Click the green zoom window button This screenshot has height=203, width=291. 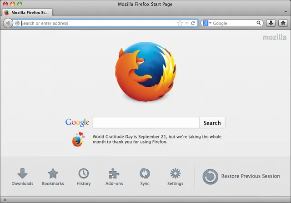coord(20,4)
